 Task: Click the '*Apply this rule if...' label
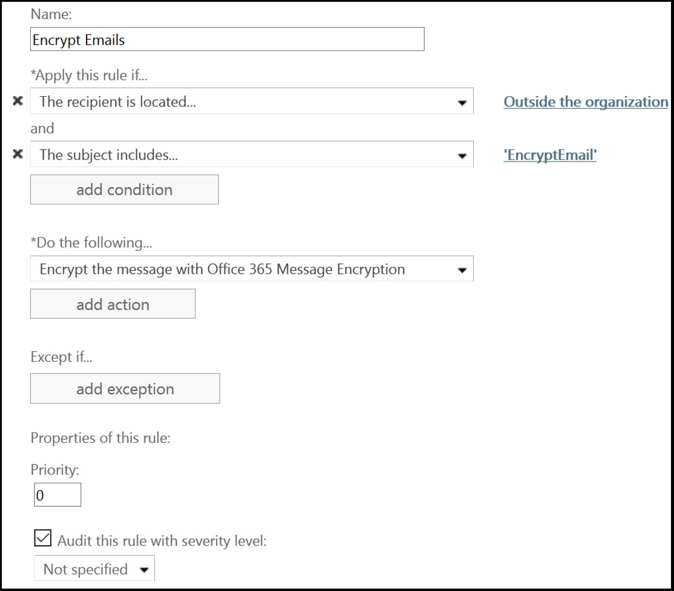click(89, 75)
